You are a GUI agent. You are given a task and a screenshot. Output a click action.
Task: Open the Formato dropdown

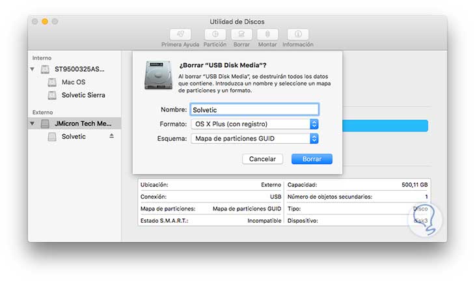[254, 124]
